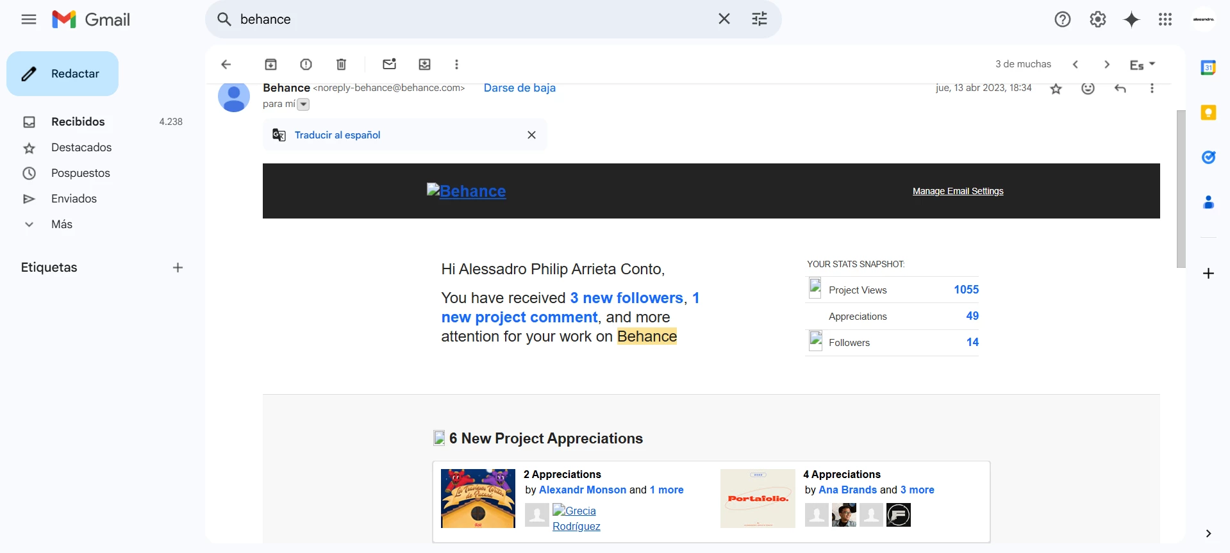Click 3 more appreciations link
The width and height of the screenshot is (1230, 553).
coord(917,490)
